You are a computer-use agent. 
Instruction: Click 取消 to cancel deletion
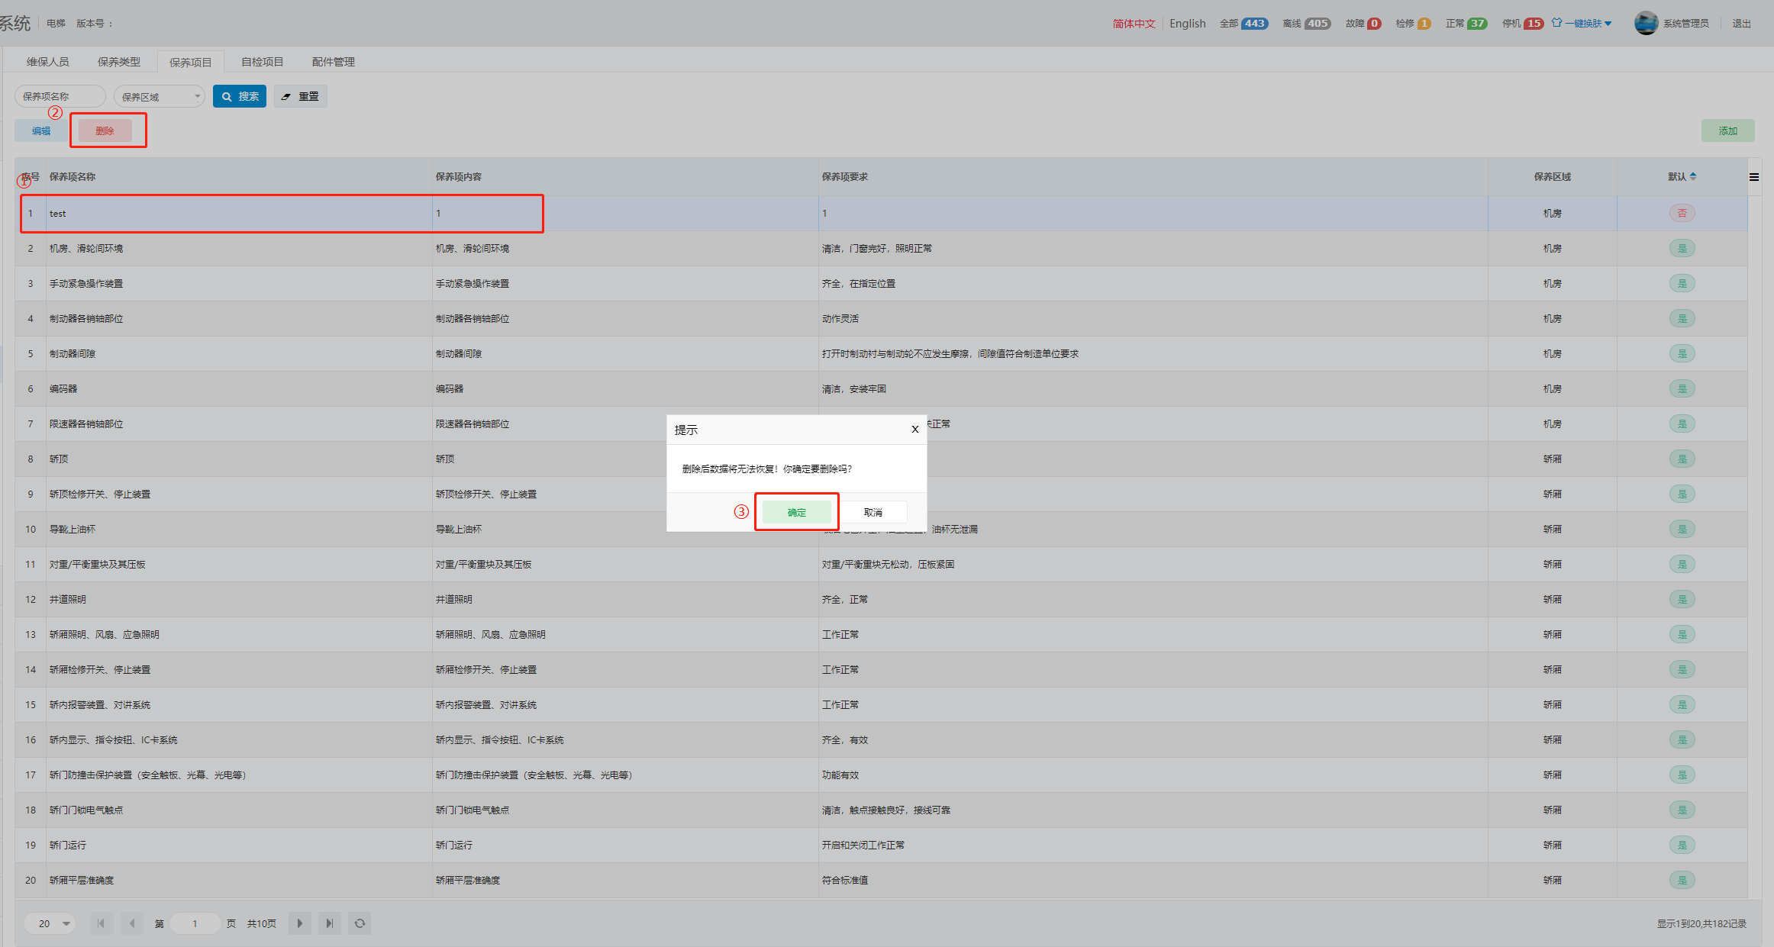click(873, 512)
